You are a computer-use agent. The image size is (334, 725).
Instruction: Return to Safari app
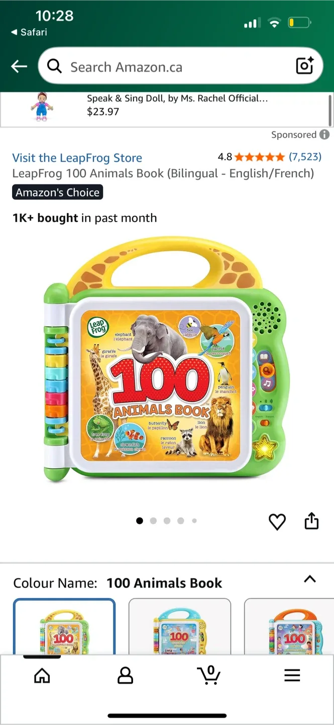(29, 32)
